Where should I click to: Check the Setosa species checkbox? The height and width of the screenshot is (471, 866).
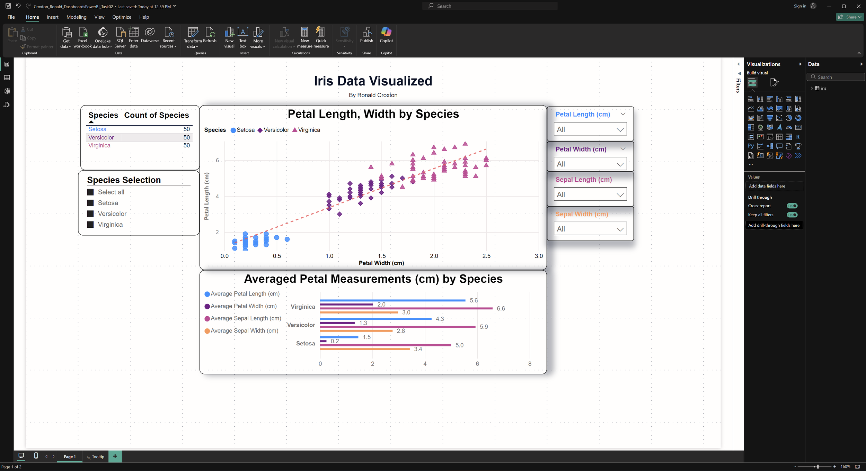90,203
